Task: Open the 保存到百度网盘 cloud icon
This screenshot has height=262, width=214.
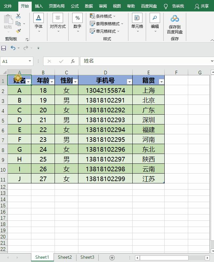Action: [175, 19]
